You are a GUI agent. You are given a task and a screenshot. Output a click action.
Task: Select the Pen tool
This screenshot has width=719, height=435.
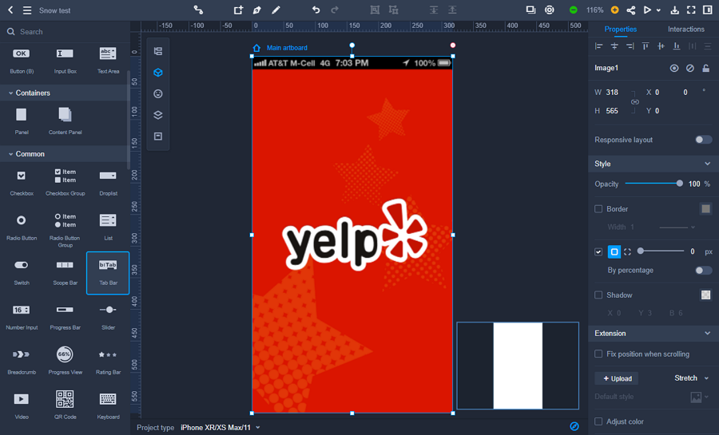pyautogui.click(x=256, y=10)
